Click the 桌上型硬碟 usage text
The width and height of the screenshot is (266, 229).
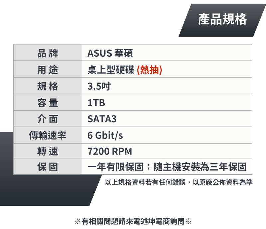(111, 70)
